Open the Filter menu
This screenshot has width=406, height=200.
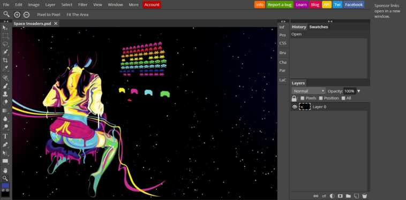coord(82,5)
